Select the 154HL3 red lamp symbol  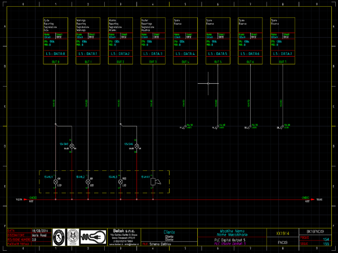pos(121,182)
